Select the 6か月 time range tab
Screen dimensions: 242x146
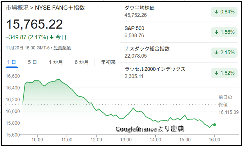(x=81, y=62)
